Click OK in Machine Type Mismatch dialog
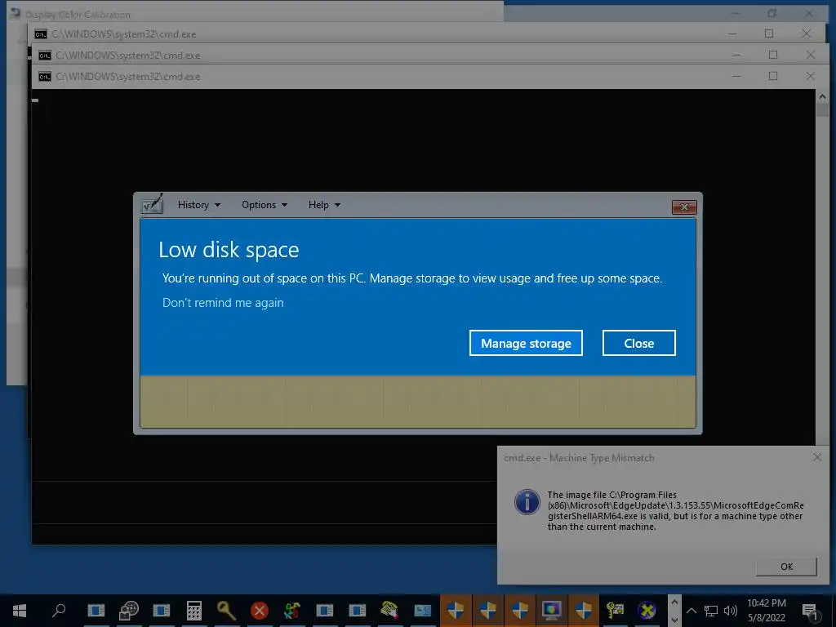The image size is (836, 627). pyautogui.click(x=786, y=567)
